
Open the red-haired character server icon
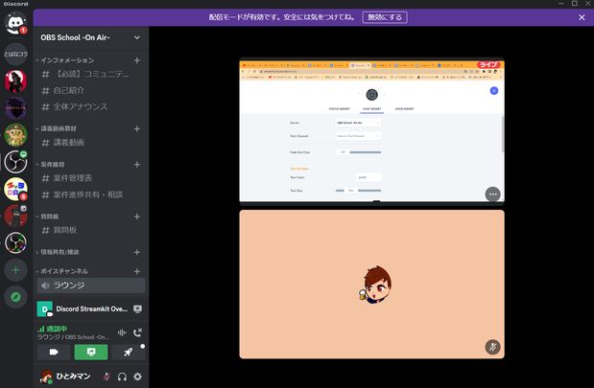click(x=15, y=80)
